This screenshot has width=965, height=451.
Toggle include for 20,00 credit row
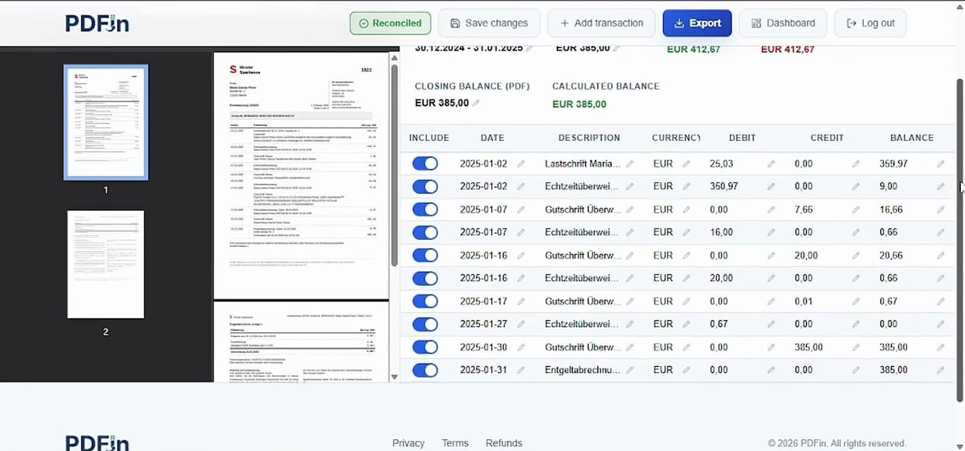pyautogui.click(x=425, y=255)
